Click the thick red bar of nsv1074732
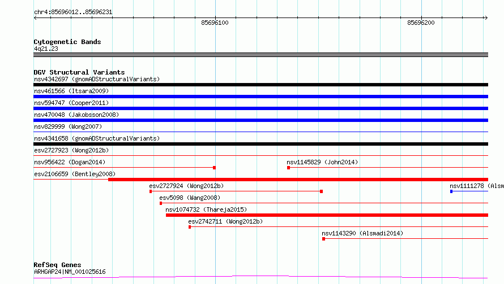Screen dimensions: 504x284 coord(327,215)
